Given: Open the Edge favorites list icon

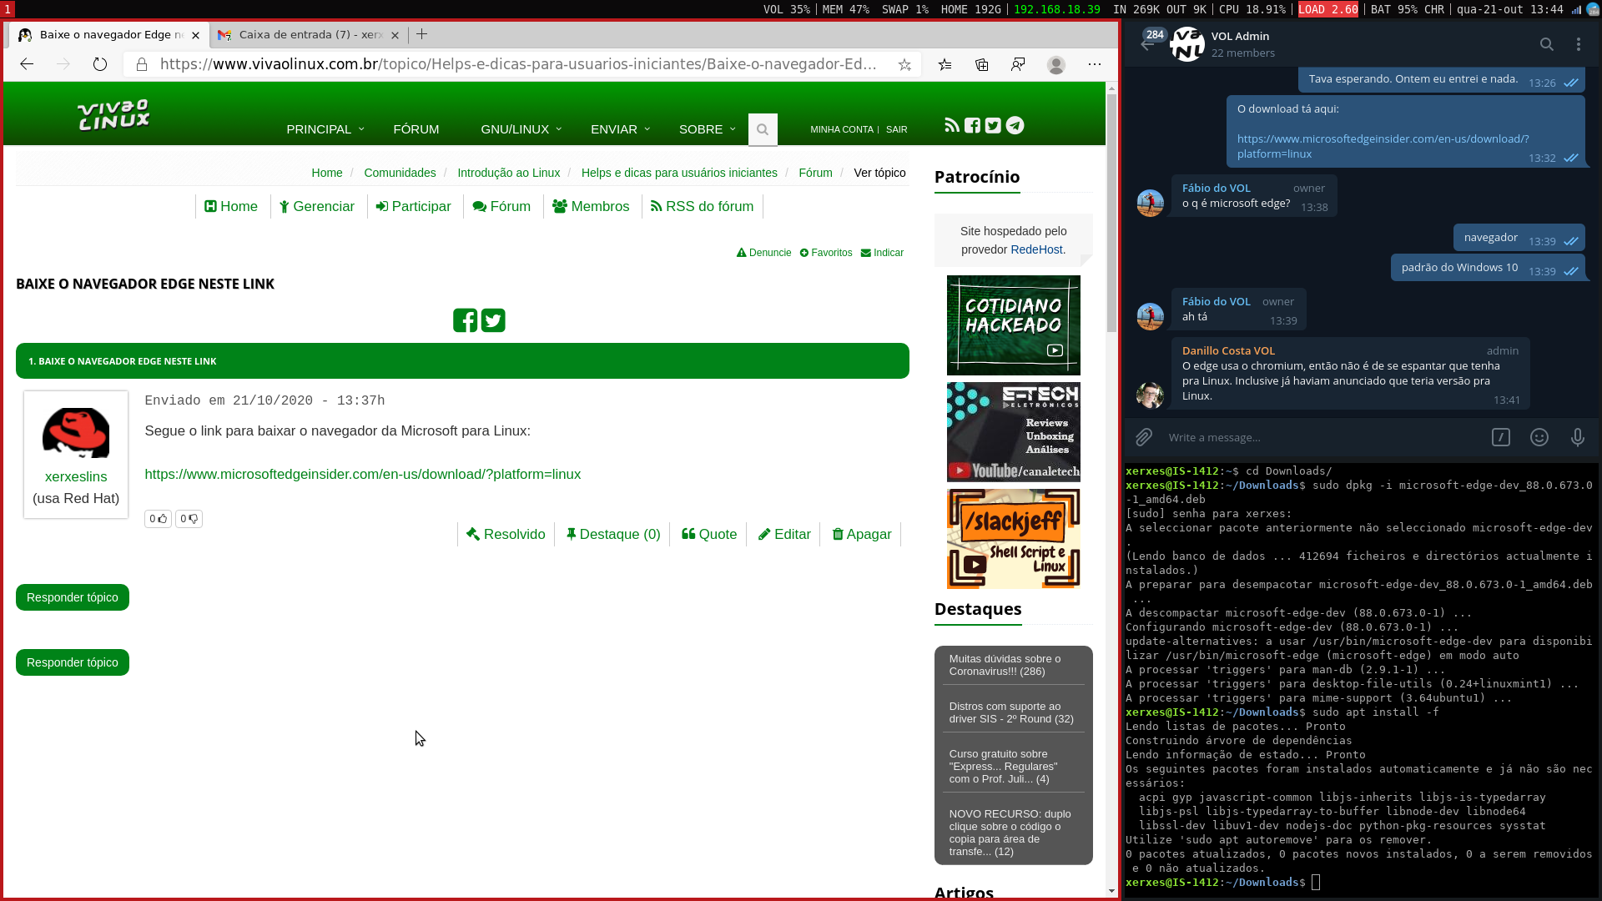Looking at the screenshot, I should point(945,64).
